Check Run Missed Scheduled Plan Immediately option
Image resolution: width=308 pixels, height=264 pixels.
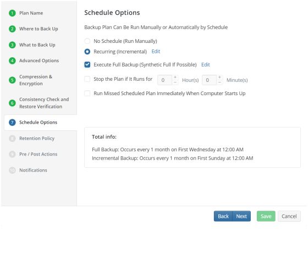87,94
